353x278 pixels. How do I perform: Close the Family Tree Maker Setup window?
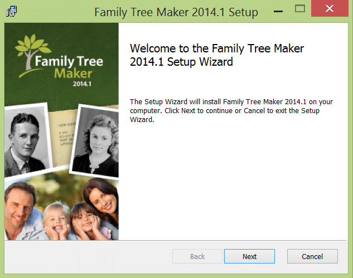(330, 9)
